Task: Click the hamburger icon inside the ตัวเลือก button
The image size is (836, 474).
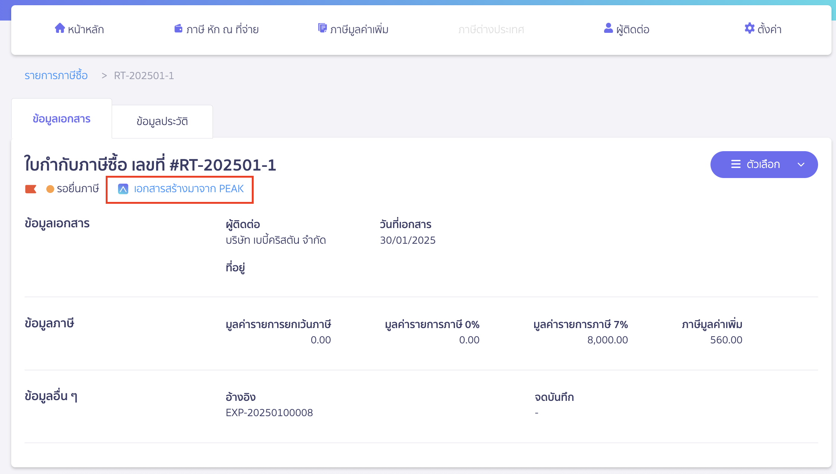Action: coord(736,164)
